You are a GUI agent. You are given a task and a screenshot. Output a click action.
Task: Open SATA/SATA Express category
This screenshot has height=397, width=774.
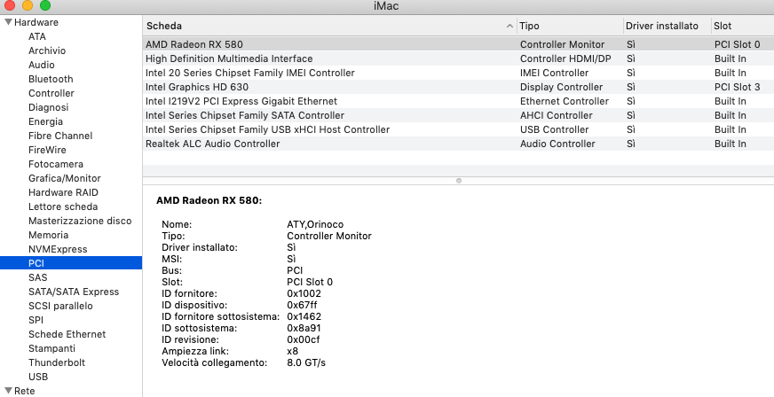pos(74,292)
